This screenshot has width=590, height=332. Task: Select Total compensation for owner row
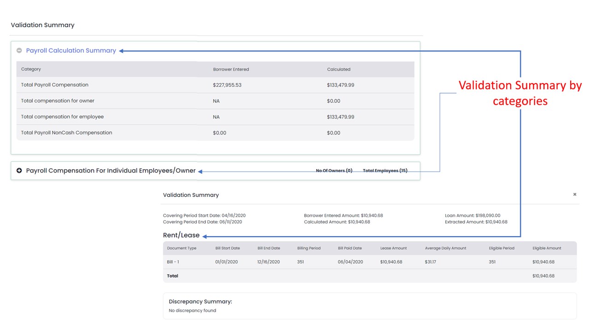point(215,101)
